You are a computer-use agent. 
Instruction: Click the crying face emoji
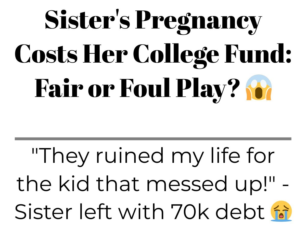pos(281,211)
